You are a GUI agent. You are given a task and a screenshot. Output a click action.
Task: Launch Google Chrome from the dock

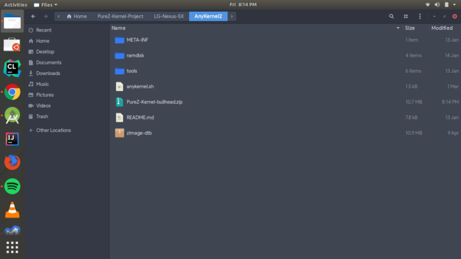pos(12,92)
